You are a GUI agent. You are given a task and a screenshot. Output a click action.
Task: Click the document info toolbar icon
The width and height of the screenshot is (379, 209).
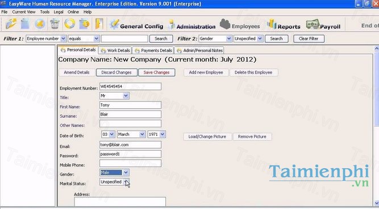point(84,24)
